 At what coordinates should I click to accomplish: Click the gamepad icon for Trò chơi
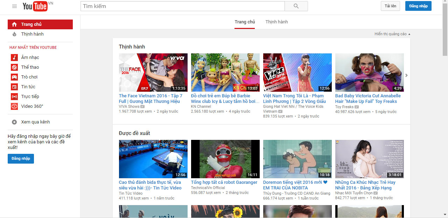pyautogui.click(x=14, y=77)
